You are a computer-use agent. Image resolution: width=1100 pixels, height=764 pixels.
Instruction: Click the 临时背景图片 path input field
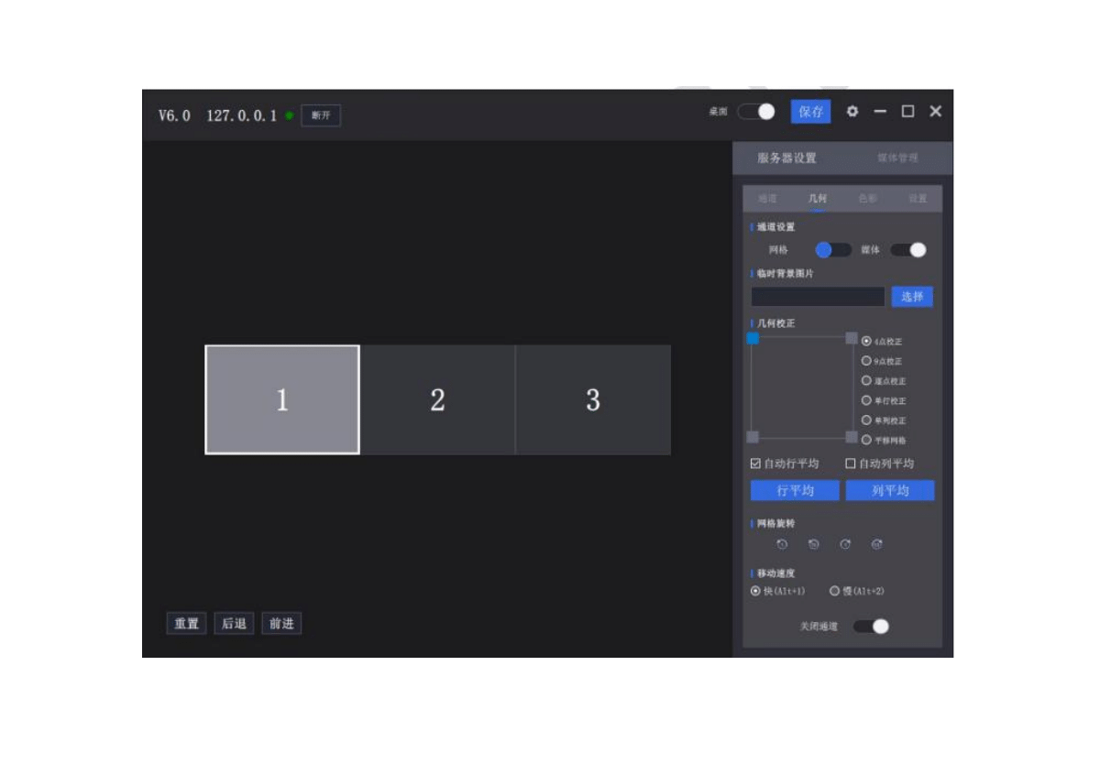(x=818, y=297)
